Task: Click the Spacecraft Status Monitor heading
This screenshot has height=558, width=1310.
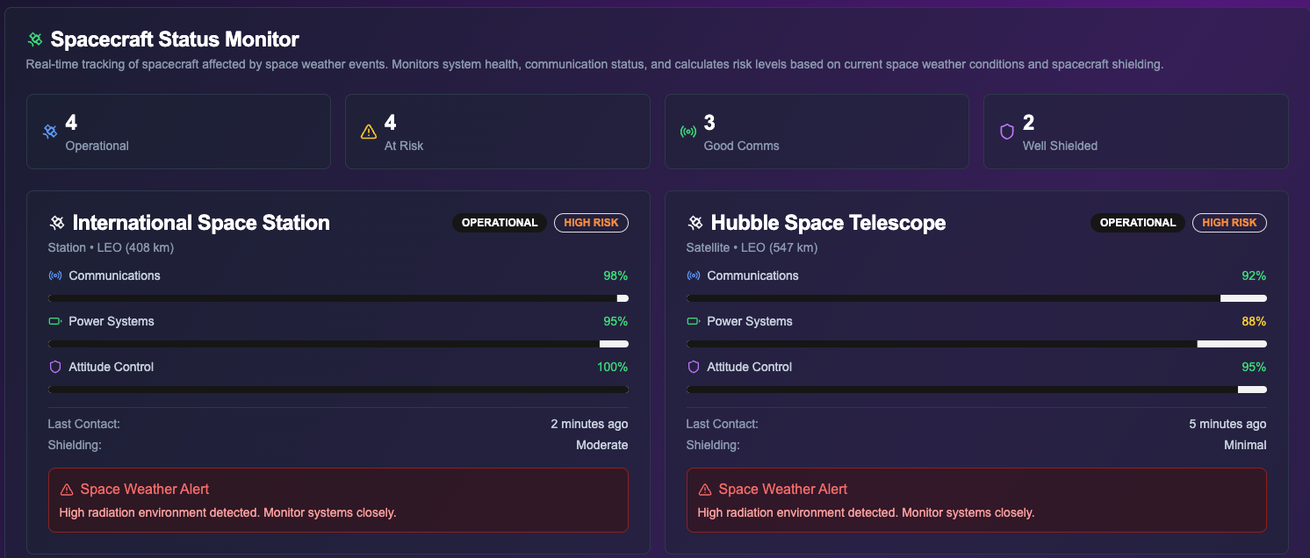Action: click(175, 39)
